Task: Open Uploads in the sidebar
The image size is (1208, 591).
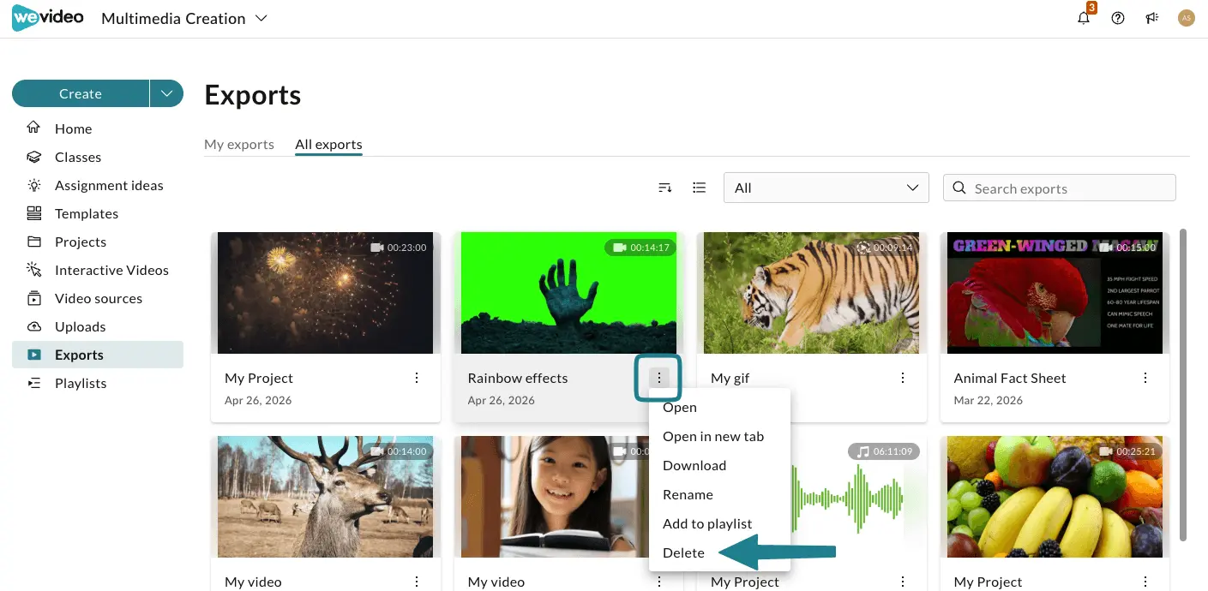Action: pyautogui.click(x=98, y=326)
